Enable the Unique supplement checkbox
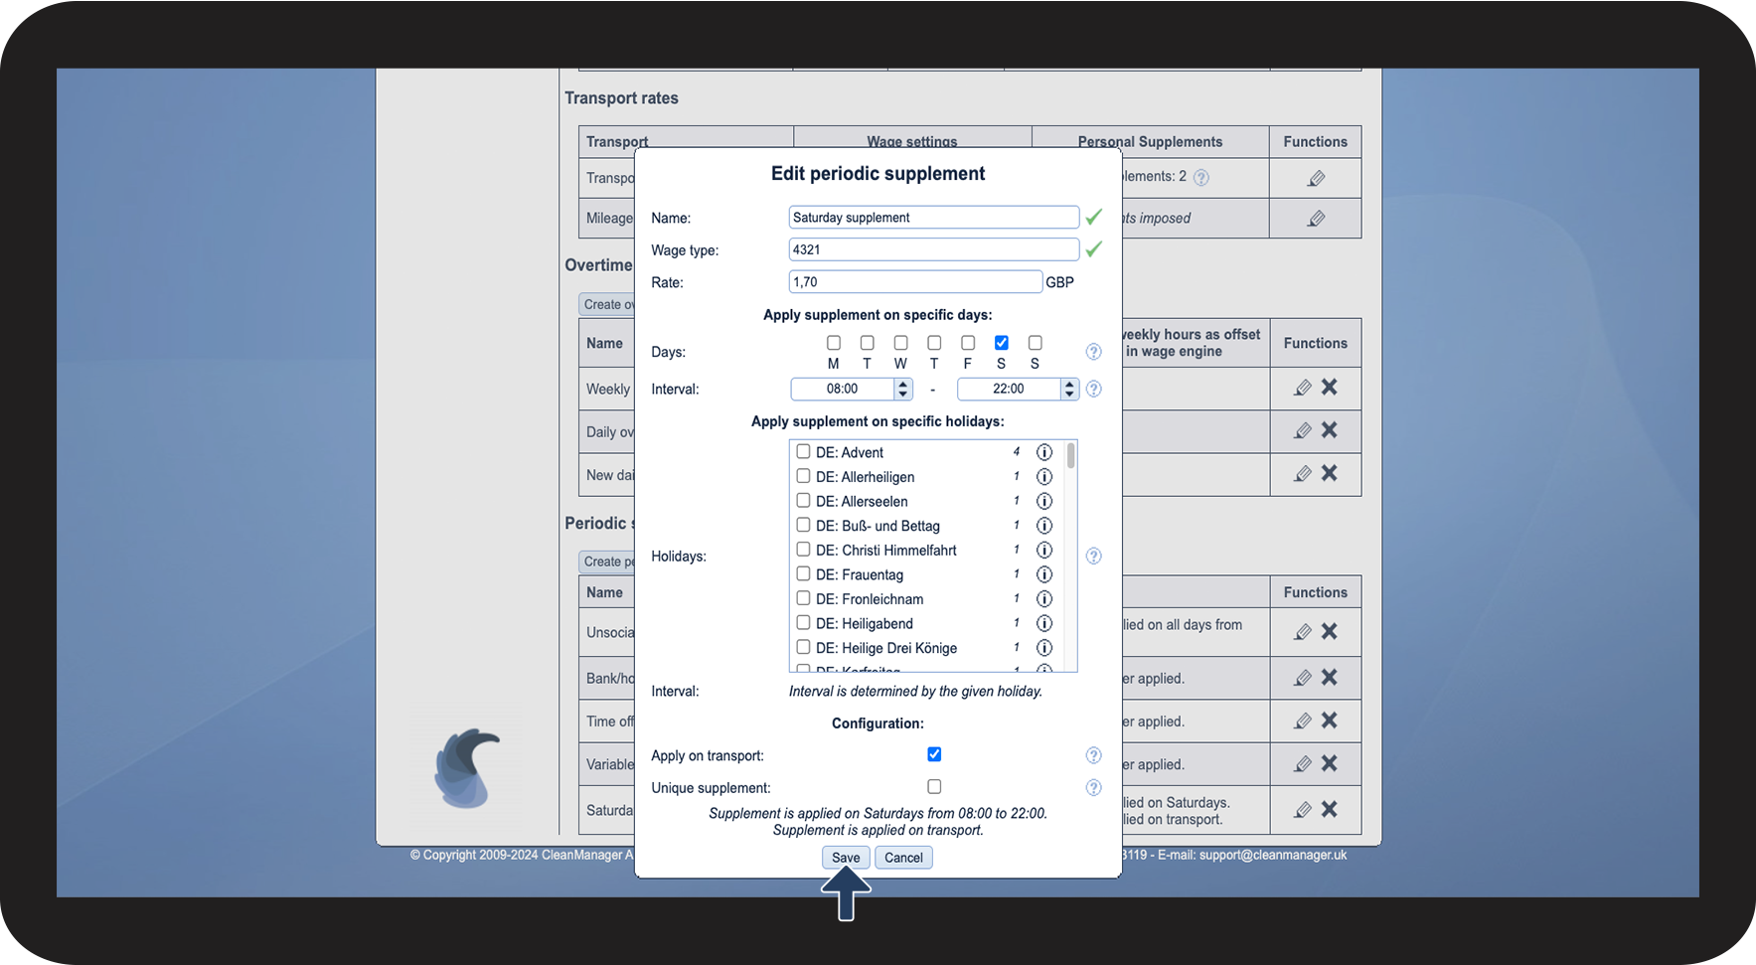 click(934, 787)
